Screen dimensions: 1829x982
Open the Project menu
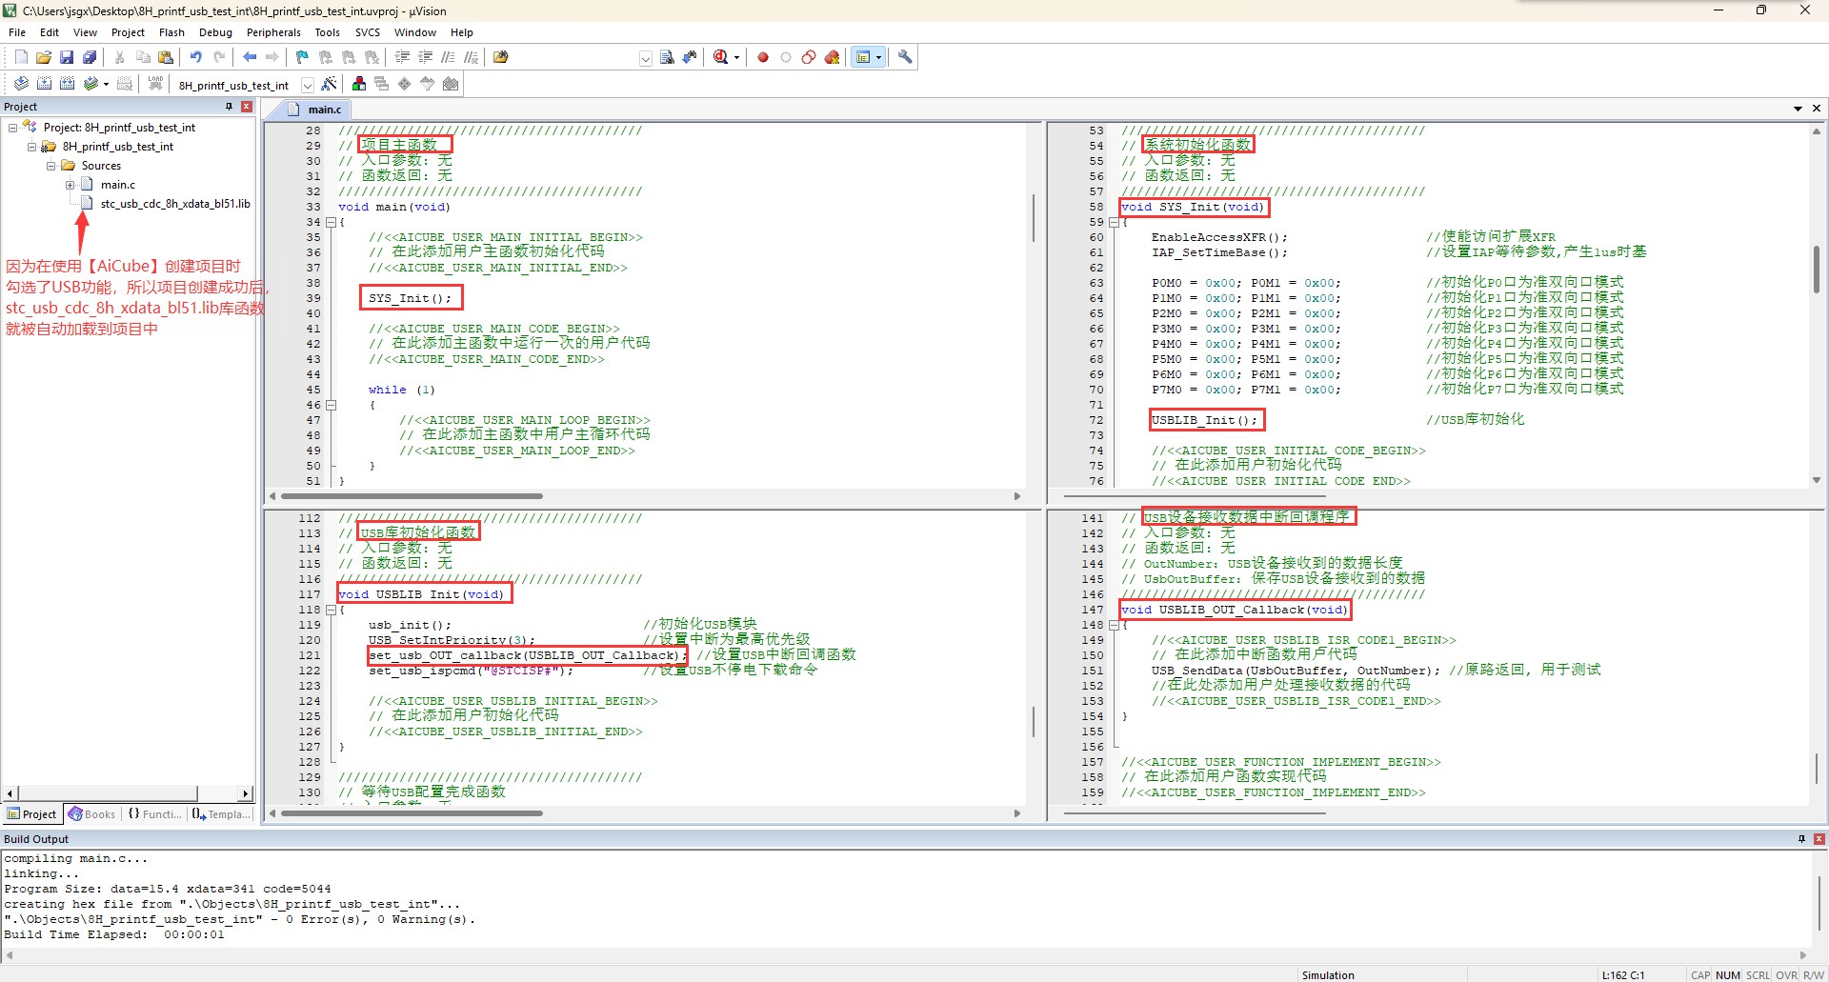128,32
